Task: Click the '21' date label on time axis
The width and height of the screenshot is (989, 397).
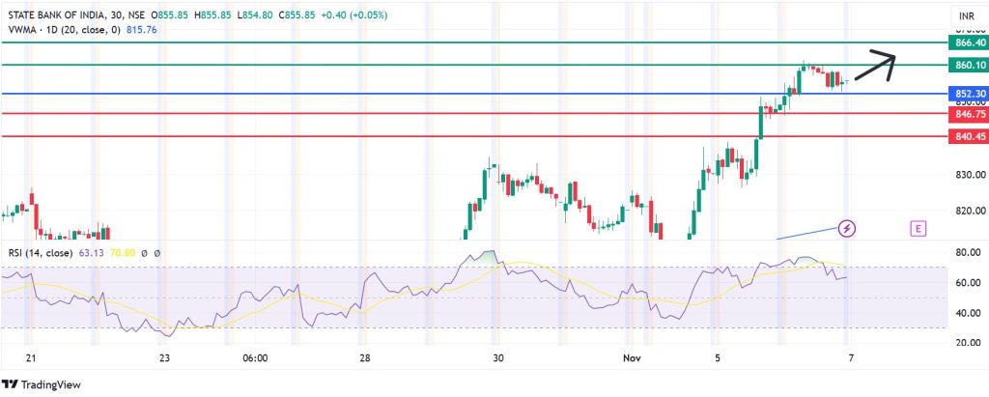Action: 30,357
